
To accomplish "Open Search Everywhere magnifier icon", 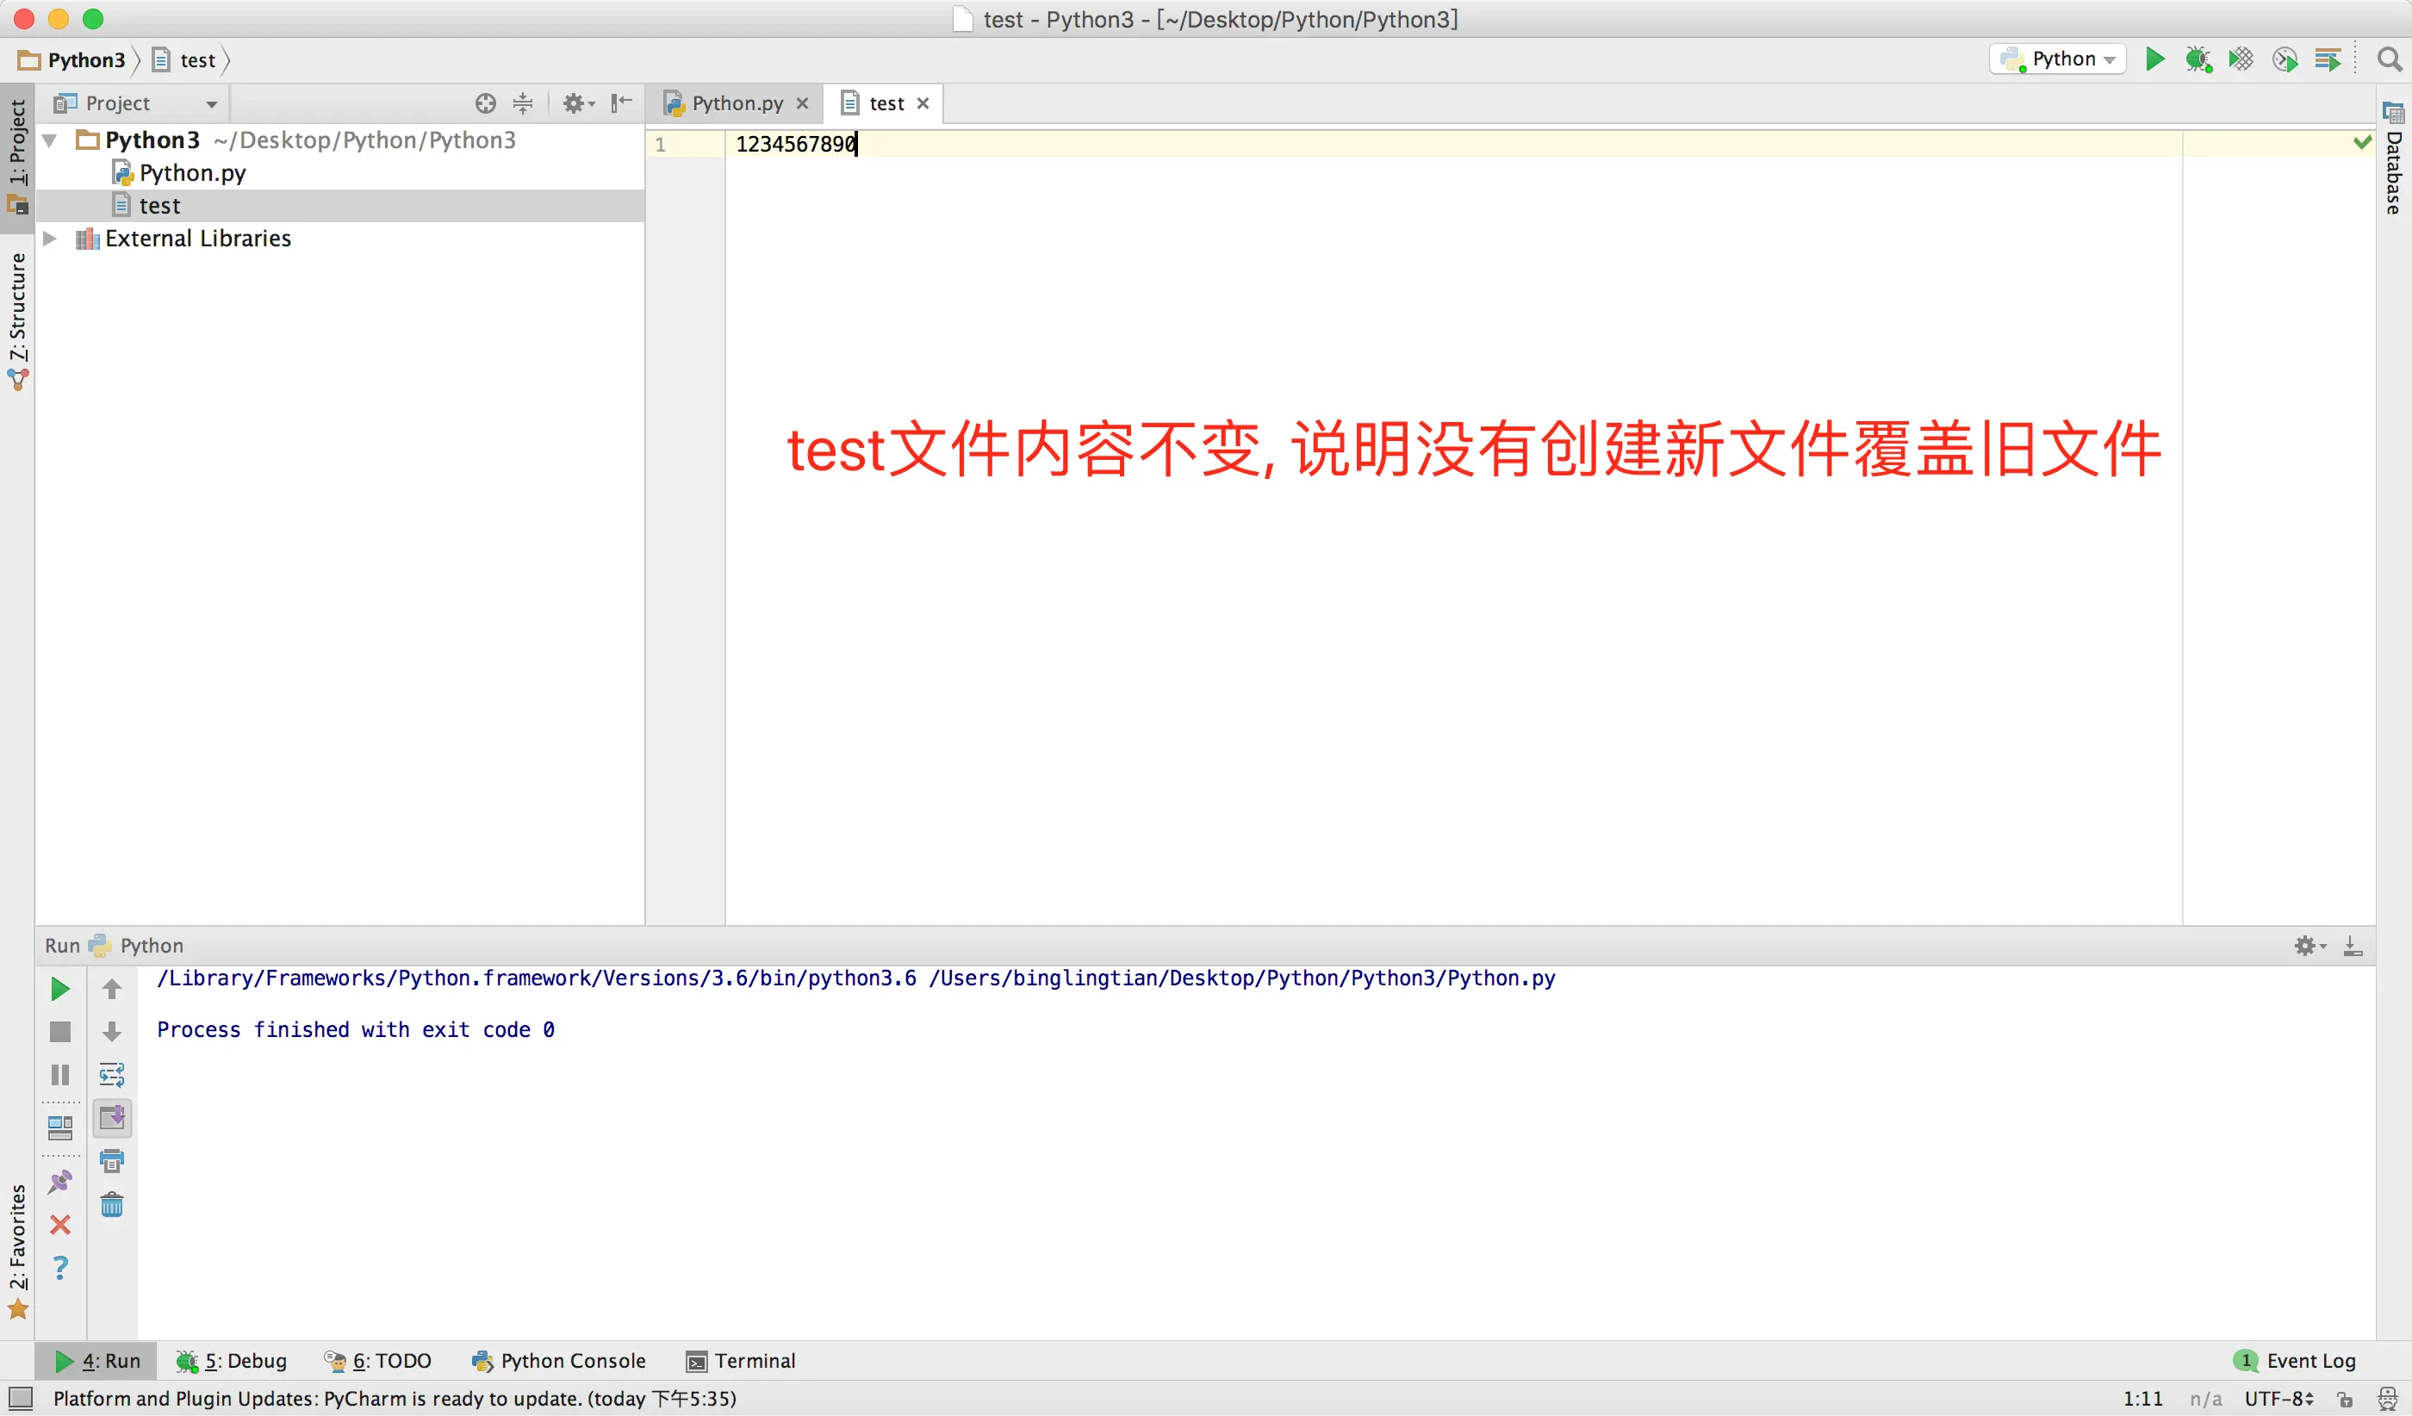I will [x=2389, y=59].
